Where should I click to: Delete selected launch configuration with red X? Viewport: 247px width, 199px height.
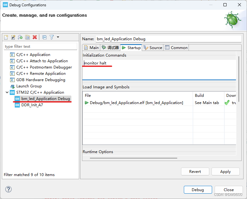pos(35,37)
